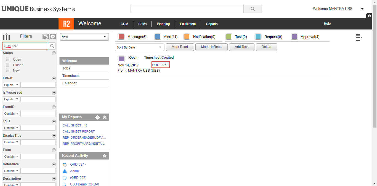
Task: Click the magnifier icon in top search bar
Action: click(253, 9)
